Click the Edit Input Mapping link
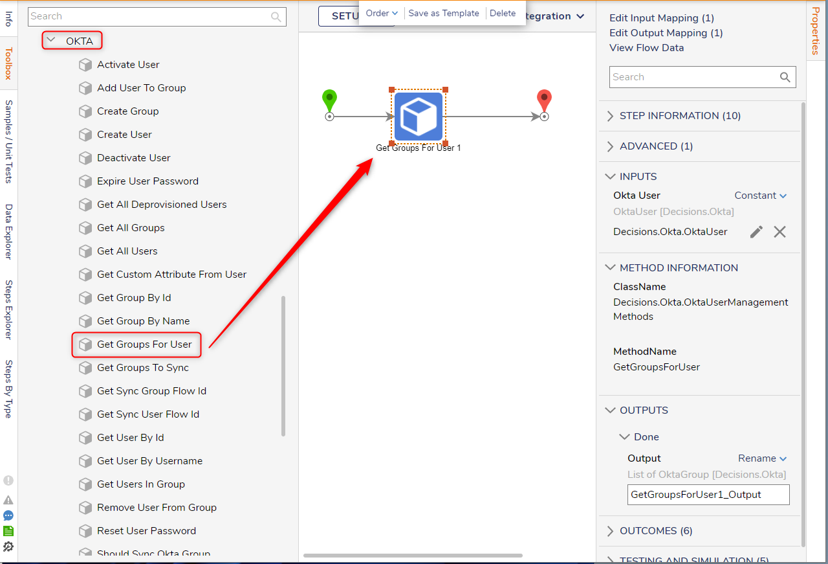The height and width of the screenshot is (564, 828). 662,18
